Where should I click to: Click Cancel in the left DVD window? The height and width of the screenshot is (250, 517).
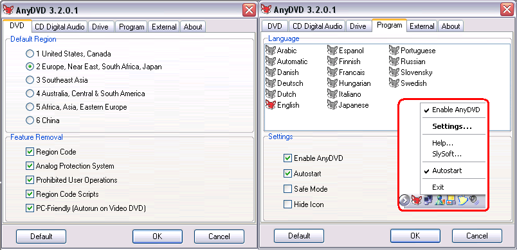[219, 236]
